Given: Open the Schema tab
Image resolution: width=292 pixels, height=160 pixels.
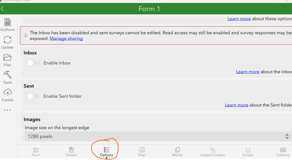Looking at the screenshot, I should [283, 152].
